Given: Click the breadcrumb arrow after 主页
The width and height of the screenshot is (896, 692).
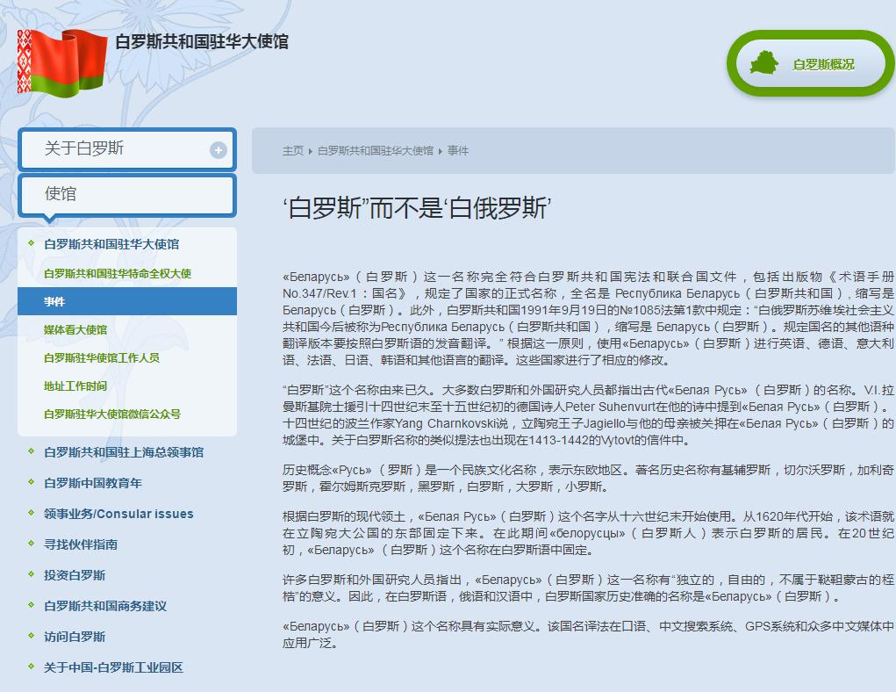Looking at the screenshot, I should tap(309, 150).
